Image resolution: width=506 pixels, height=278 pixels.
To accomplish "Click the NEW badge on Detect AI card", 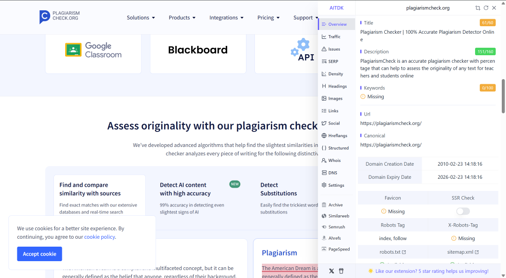I will click(235, 184).
